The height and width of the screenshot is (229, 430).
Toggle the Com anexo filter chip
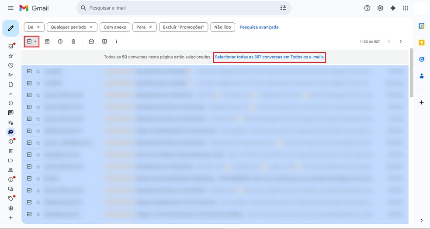coord(115,27)
